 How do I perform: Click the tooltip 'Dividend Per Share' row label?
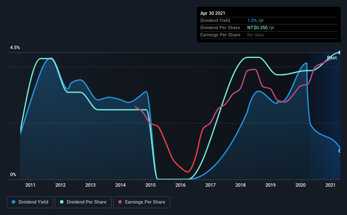[x=220, y=28]
